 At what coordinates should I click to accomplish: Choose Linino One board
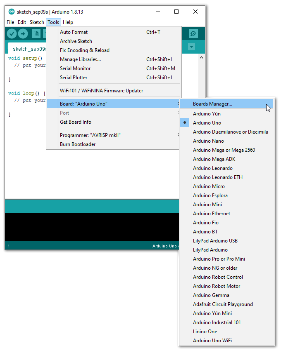click(226, 332)
